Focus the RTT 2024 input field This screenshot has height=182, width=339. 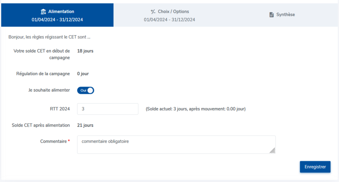(108, 109)
